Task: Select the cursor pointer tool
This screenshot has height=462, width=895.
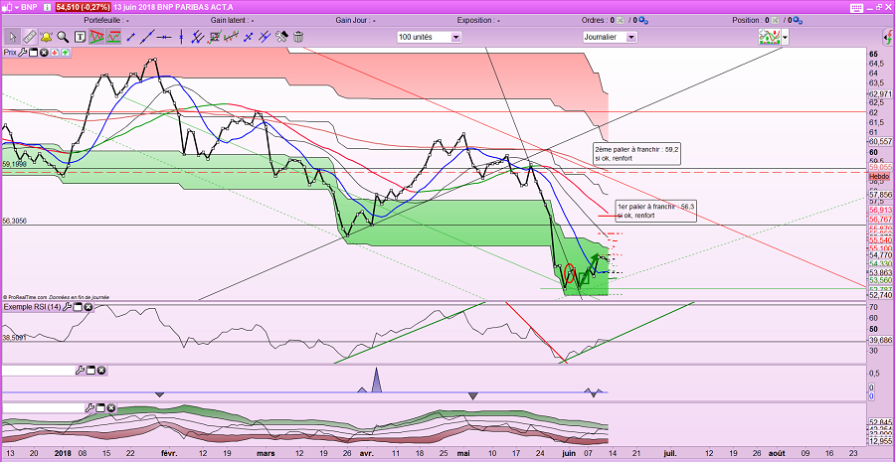Action: click(x=12, y=37)
